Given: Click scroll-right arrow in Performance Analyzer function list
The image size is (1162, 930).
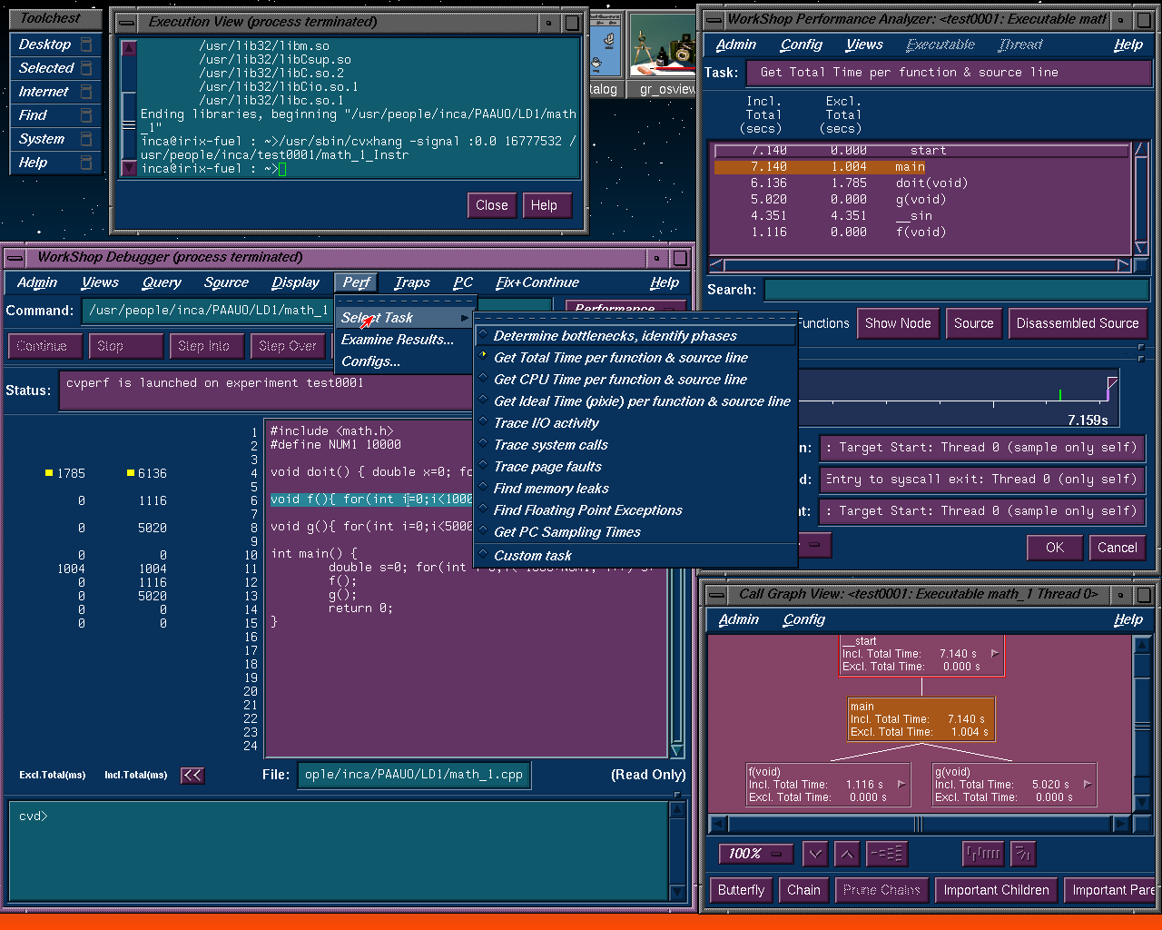Looking at the screenshot, I should pos(1123,265).
